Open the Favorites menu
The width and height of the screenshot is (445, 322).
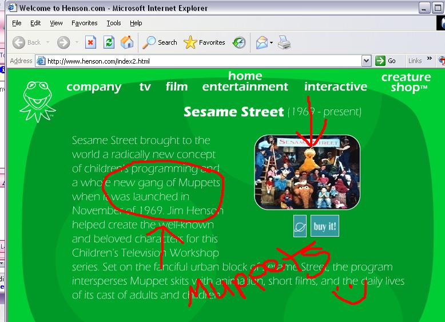[84, 23]
